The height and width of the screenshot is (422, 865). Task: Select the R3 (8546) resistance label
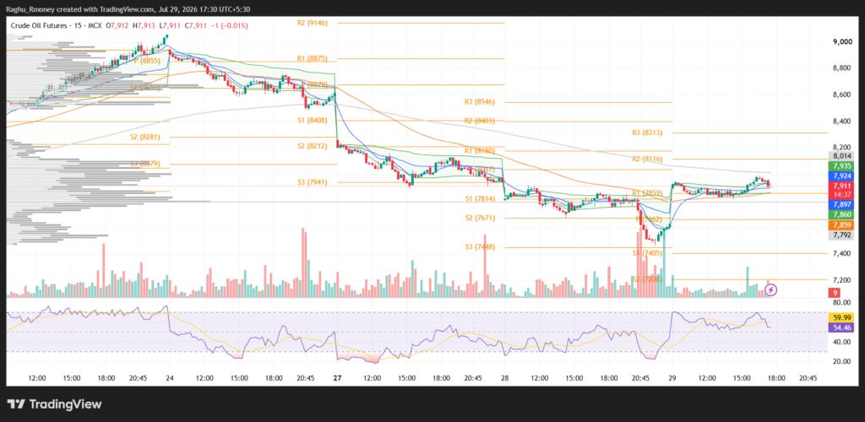point(481,102)
